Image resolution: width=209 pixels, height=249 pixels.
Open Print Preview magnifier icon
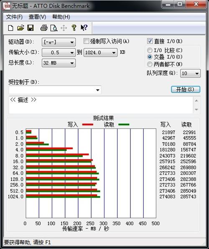(x=54, y=28)
